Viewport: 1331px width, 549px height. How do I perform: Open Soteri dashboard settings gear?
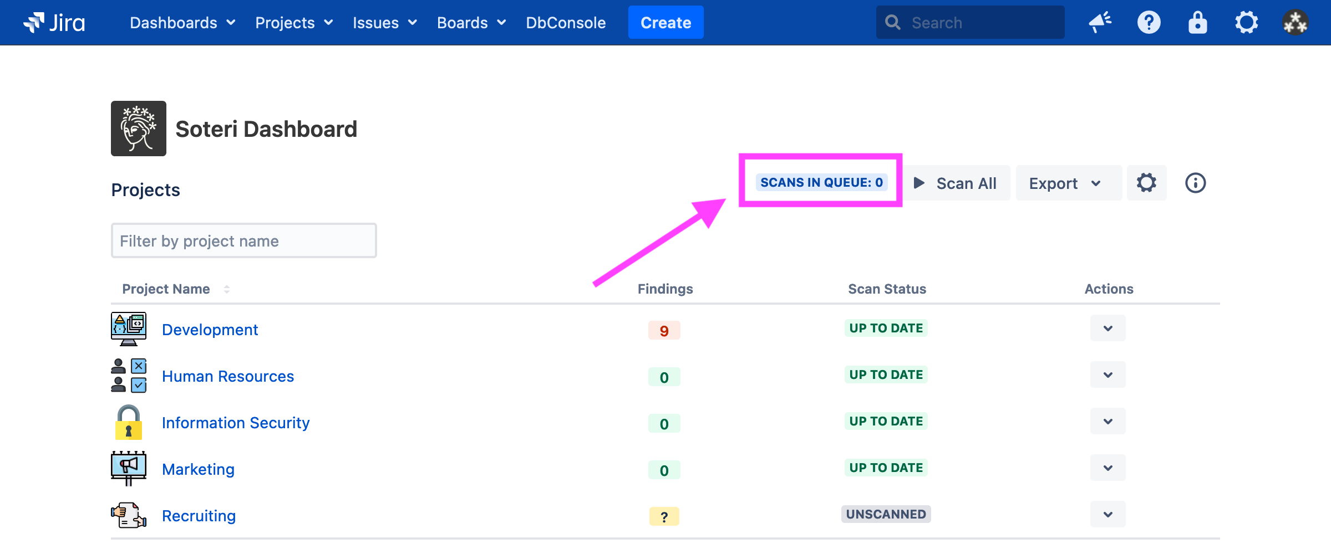pyautogui.click(x=1146, y=183)
